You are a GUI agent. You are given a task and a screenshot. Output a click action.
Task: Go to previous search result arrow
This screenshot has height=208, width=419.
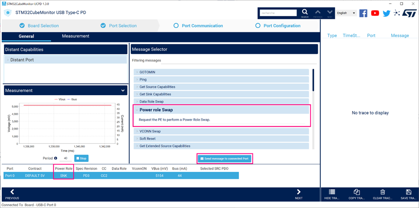318,12
